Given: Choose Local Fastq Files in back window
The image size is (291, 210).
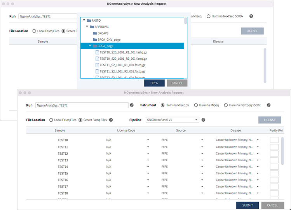Looking at the screenshot, I should tap(34, 31).
